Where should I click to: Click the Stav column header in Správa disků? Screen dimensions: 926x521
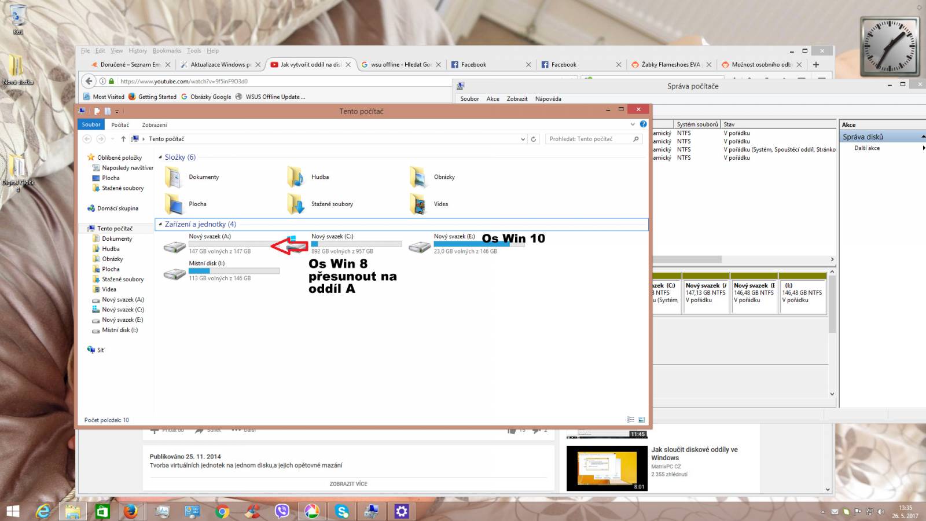(x=778, y=124)
